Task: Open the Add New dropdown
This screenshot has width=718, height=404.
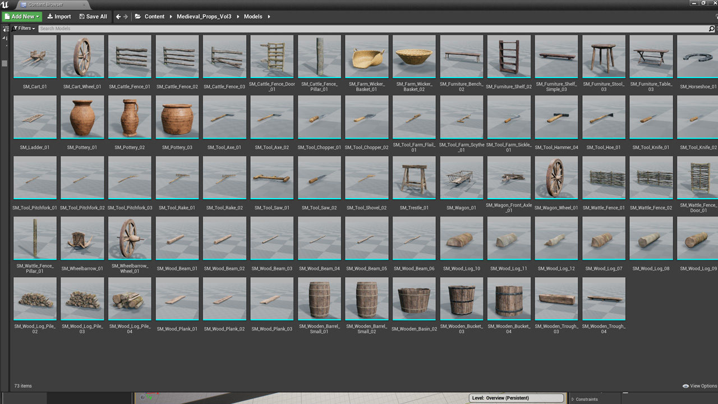Action: tap(22, 17)
